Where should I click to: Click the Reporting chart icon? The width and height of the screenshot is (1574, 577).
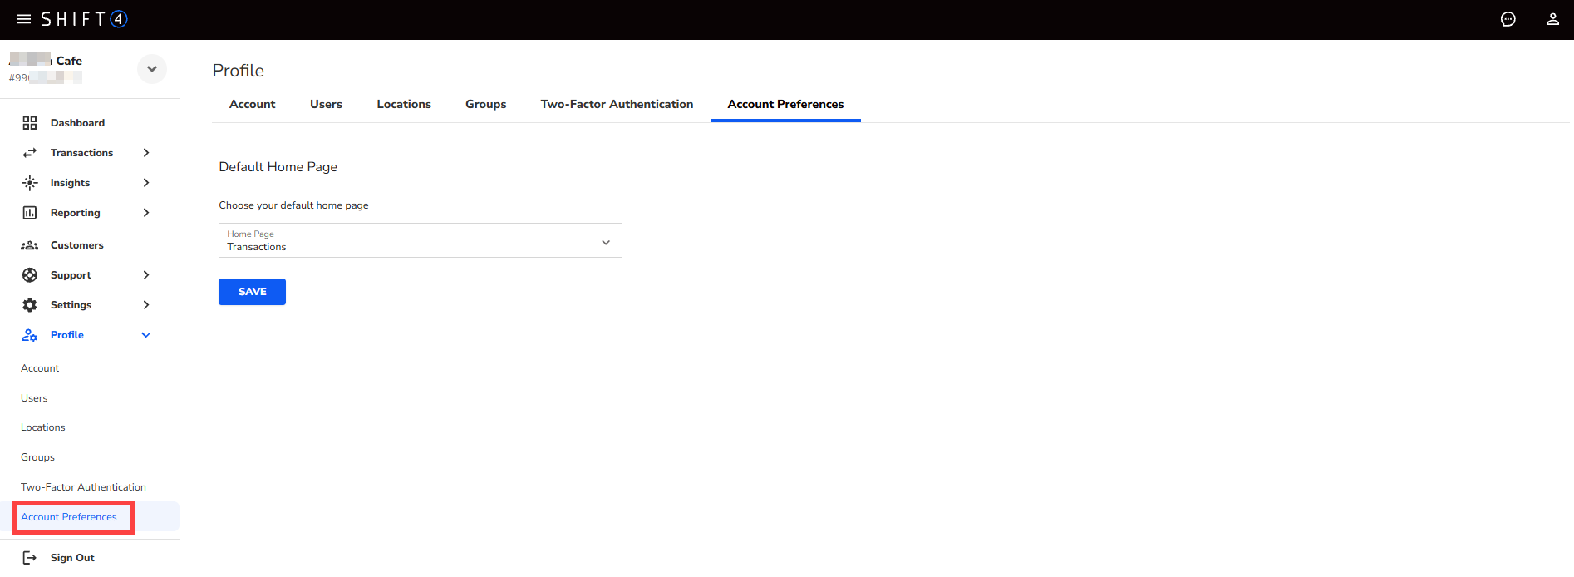(30, 213)
